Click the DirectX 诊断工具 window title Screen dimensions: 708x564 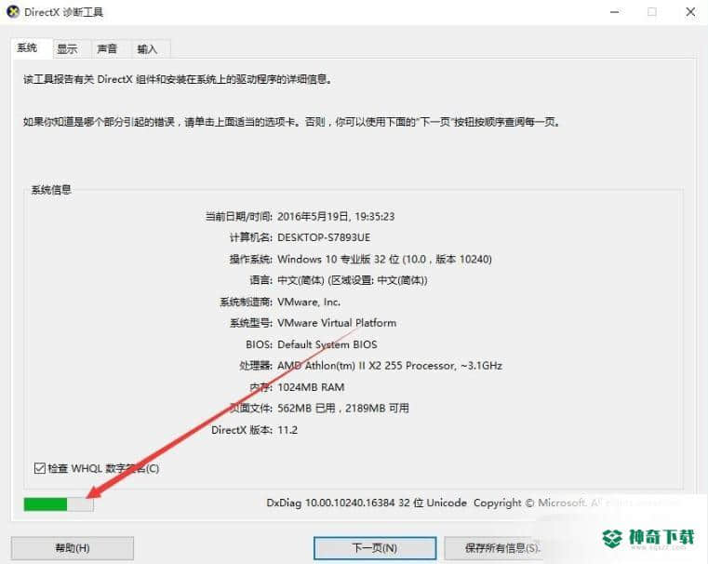(x=63, y=12)
